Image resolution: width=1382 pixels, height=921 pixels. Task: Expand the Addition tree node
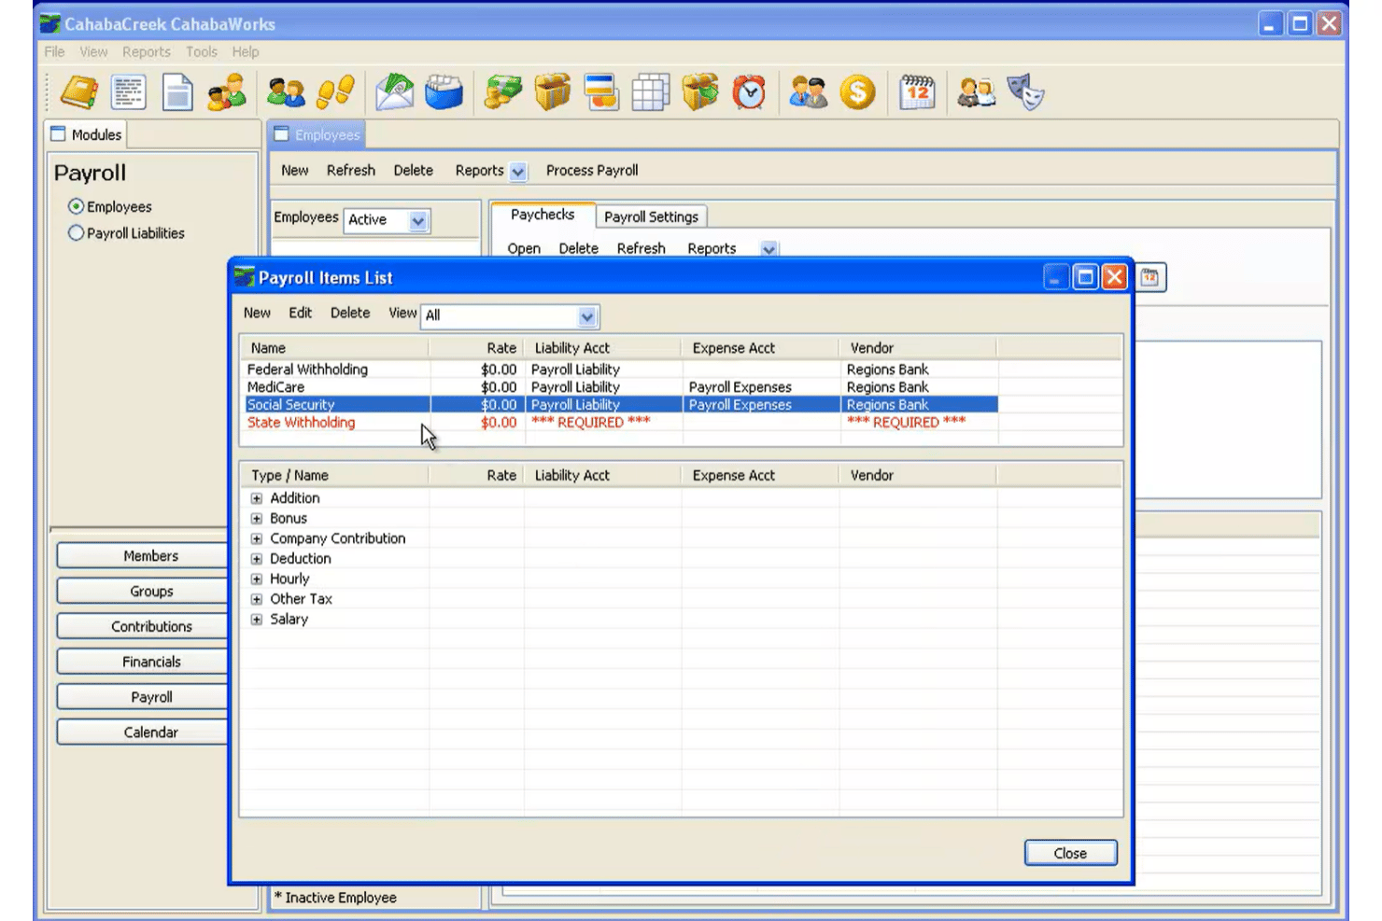pyautogui.click(x=257, y=498)
